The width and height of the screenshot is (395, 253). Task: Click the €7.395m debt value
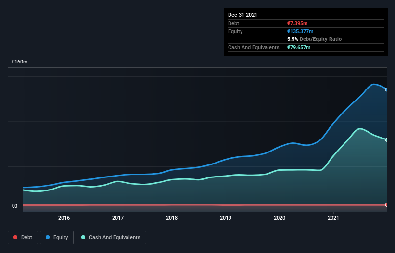pos(297,23)
